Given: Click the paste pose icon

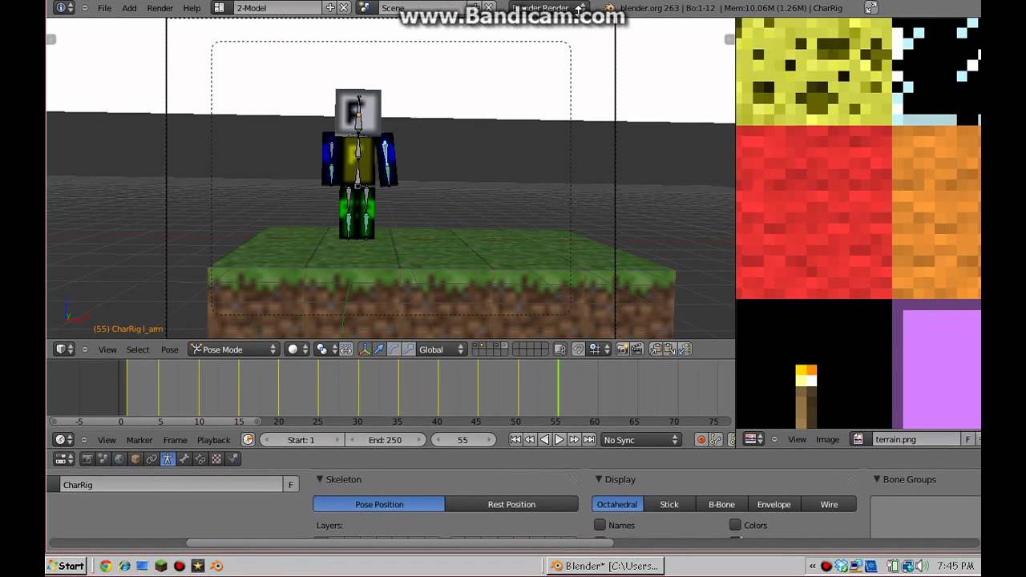Looking at the screenshot, I should pos(669,349).
